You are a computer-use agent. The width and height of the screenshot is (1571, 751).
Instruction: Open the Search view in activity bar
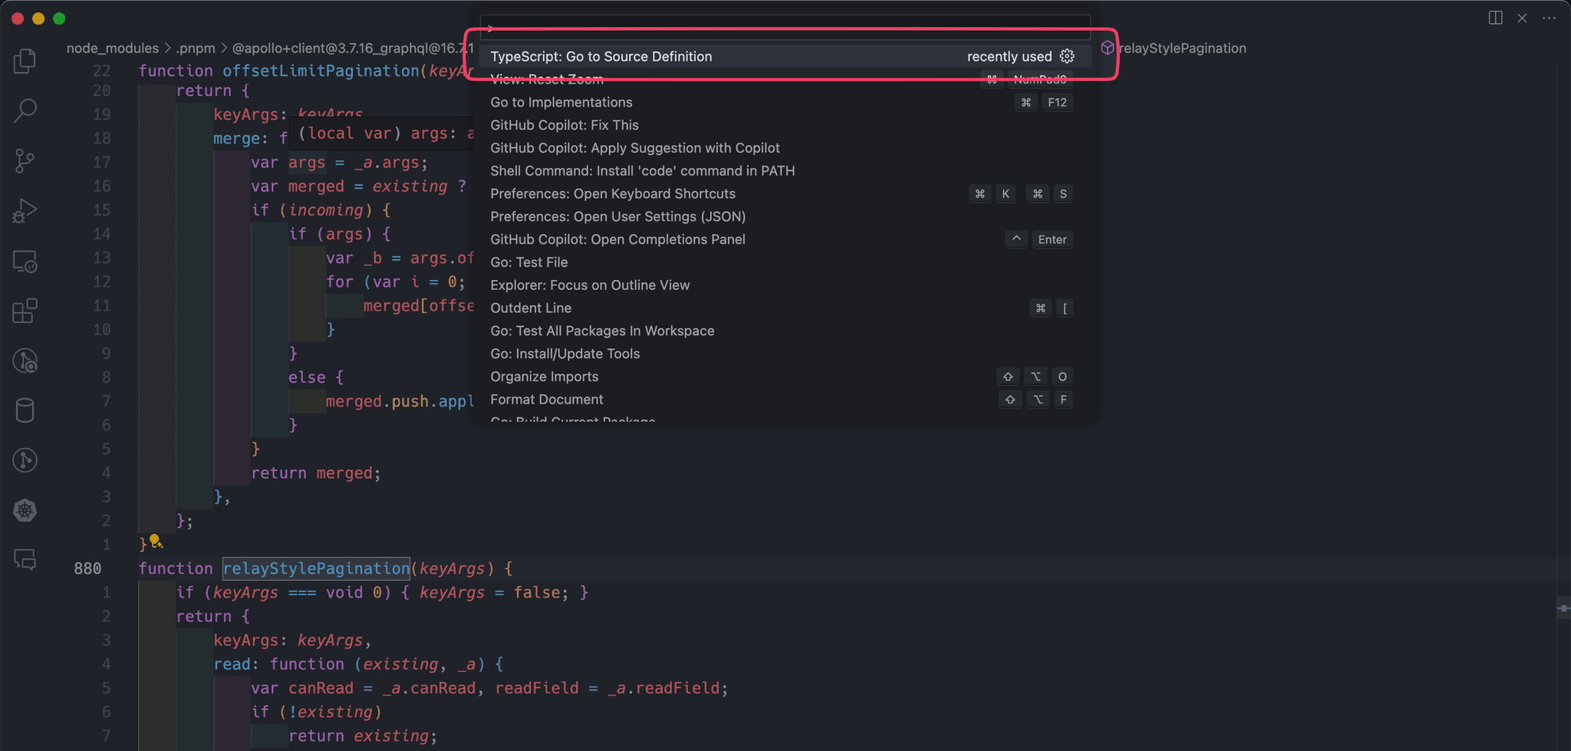pos(25,110)
